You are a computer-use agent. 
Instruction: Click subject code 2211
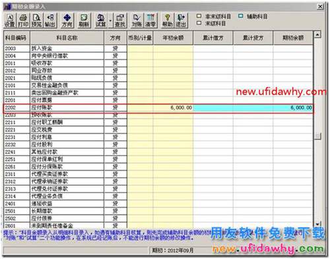(x=16, y=122)
